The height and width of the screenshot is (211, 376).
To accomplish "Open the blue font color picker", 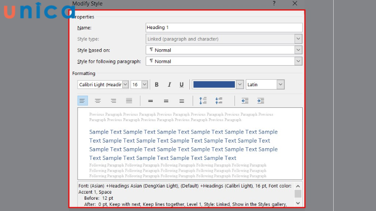I will (240, 85).
